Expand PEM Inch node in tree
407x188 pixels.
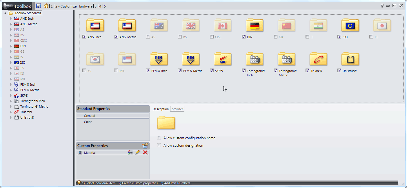click(x=11, y=84)
